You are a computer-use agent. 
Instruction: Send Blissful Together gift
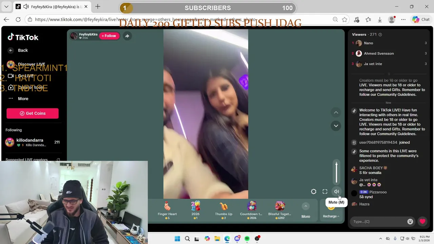click(x=280, y=210)
